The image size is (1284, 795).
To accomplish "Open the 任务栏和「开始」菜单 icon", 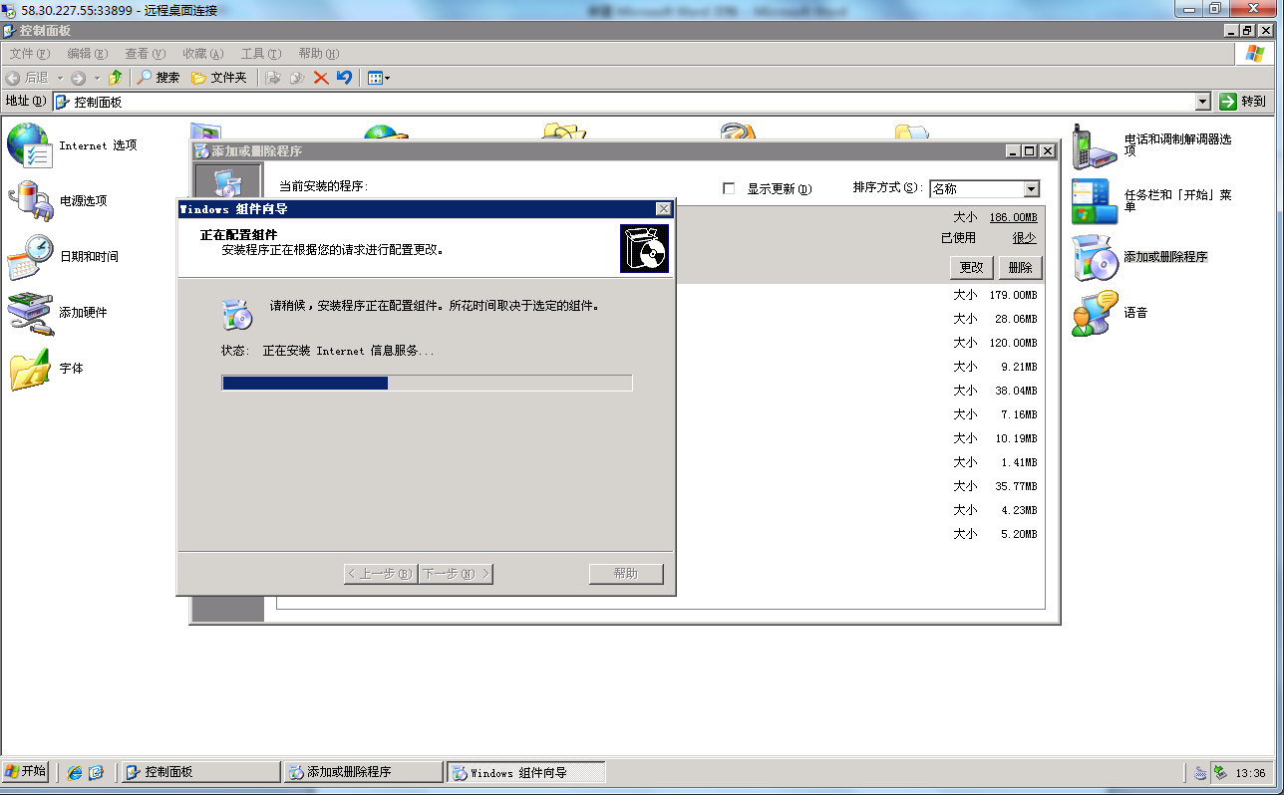I will [1094, 201].
